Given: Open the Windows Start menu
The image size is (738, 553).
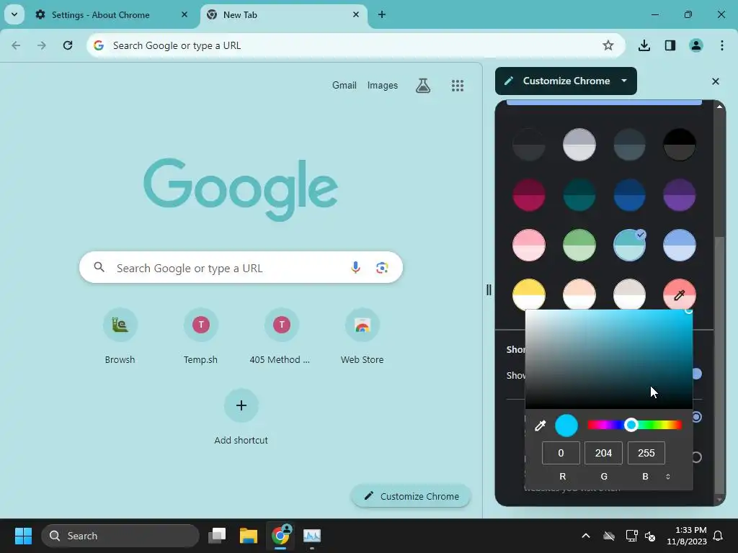Looking at the screenshot, I should coord(23,536).
